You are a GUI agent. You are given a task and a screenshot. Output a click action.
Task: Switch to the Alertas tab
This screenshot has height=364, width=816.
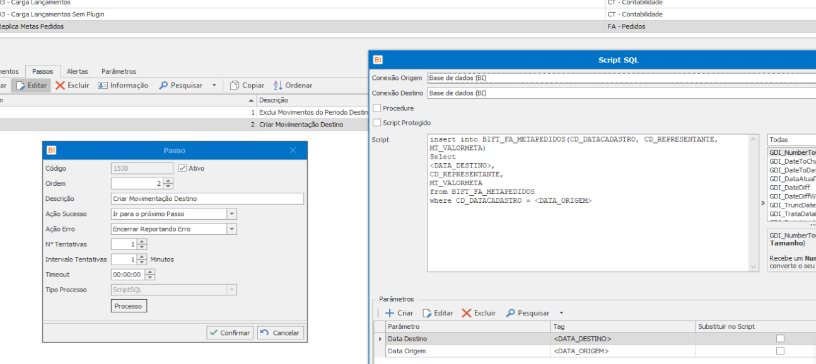coord(78,72)
